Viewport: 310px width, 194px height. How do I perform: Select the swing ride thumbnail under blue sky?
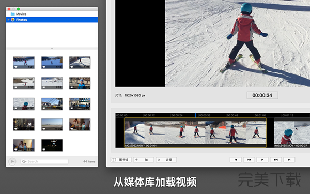(x=52, y=104)
